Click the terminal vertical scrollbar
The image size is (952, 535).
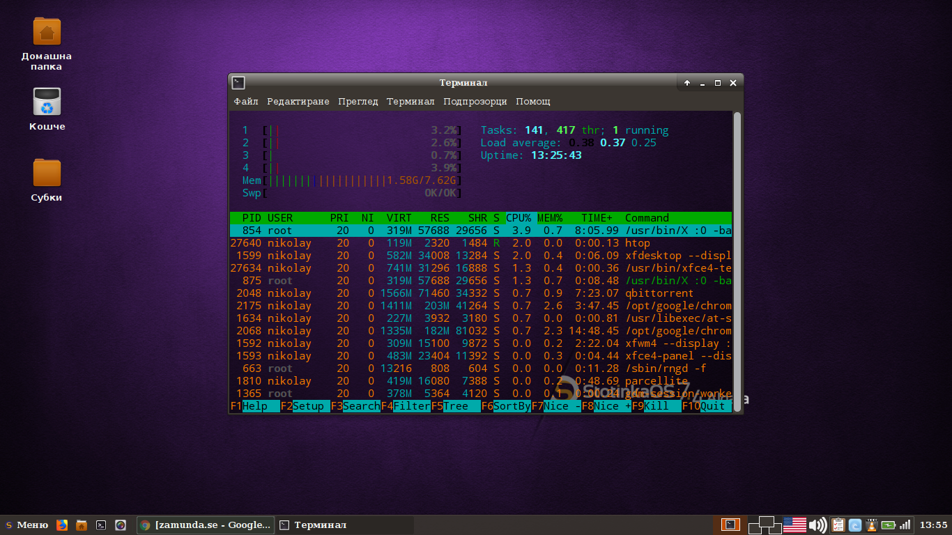[x=737, y=261]
